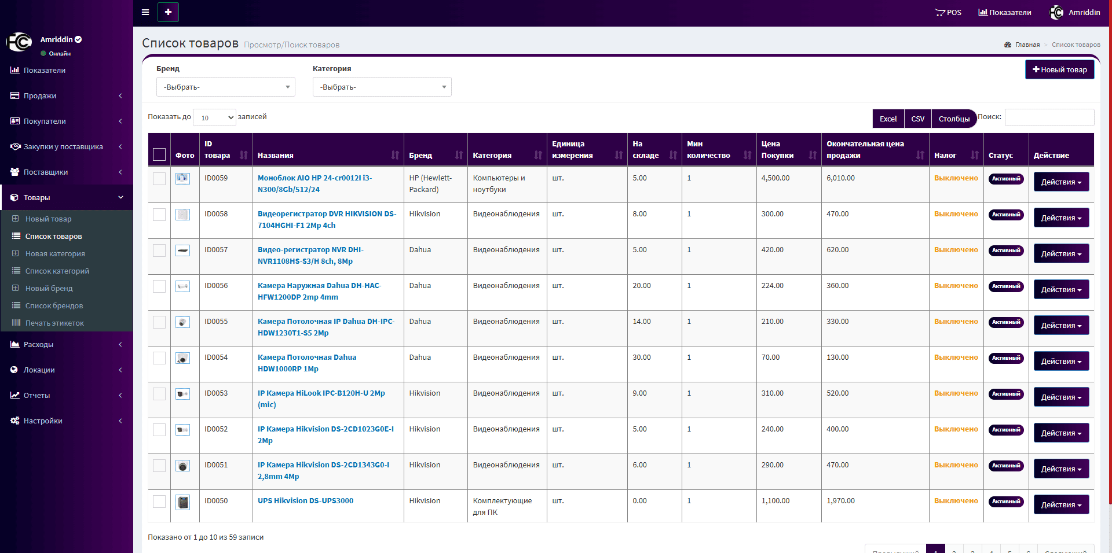Open the Показатели chart icon in header
Image resolution: width=1112 pixels, height=553 pixels.
coord(983,12)
